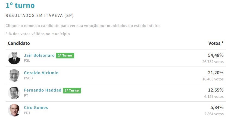Viewport: 231px width, 119px height.
Task: Click Fernando Haddad's portrait photo
Action: coord(14,93)
